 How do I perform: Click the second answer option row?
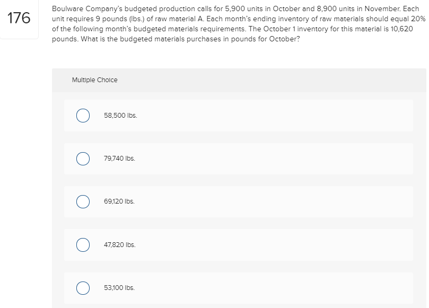(x=239, y=158)
